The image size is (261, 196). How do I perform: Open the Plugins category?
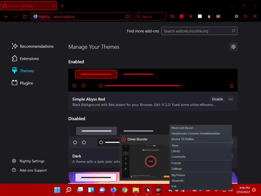[22, 83]
